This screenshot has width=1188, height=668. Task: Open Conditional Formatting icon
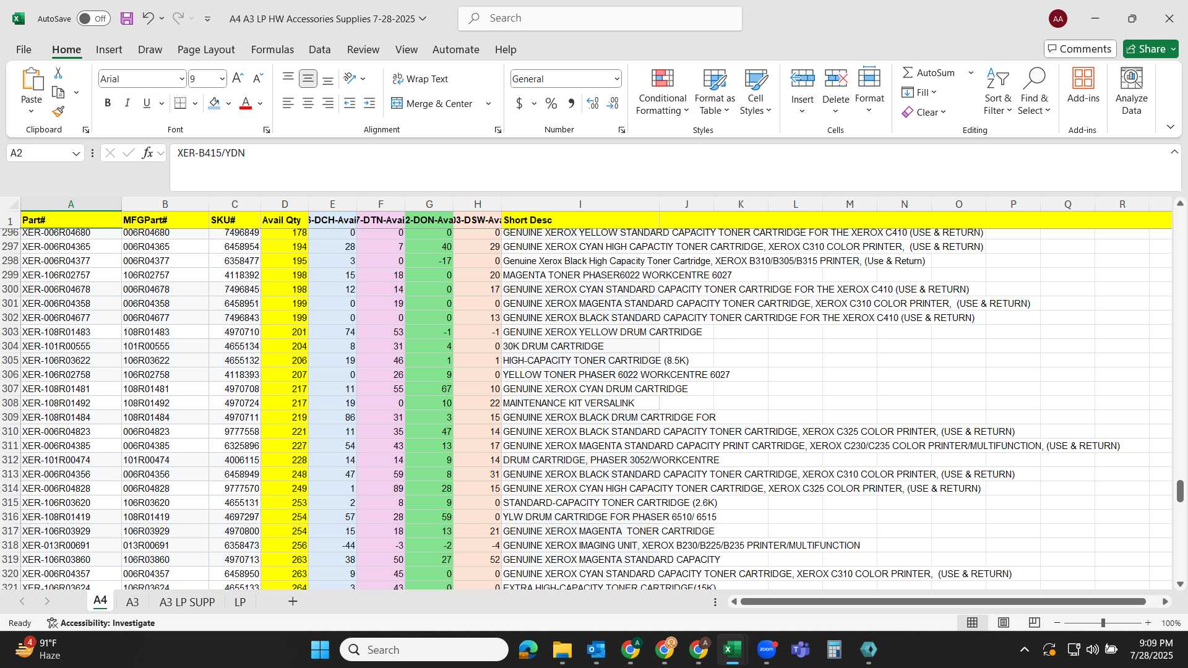[663, 79]
